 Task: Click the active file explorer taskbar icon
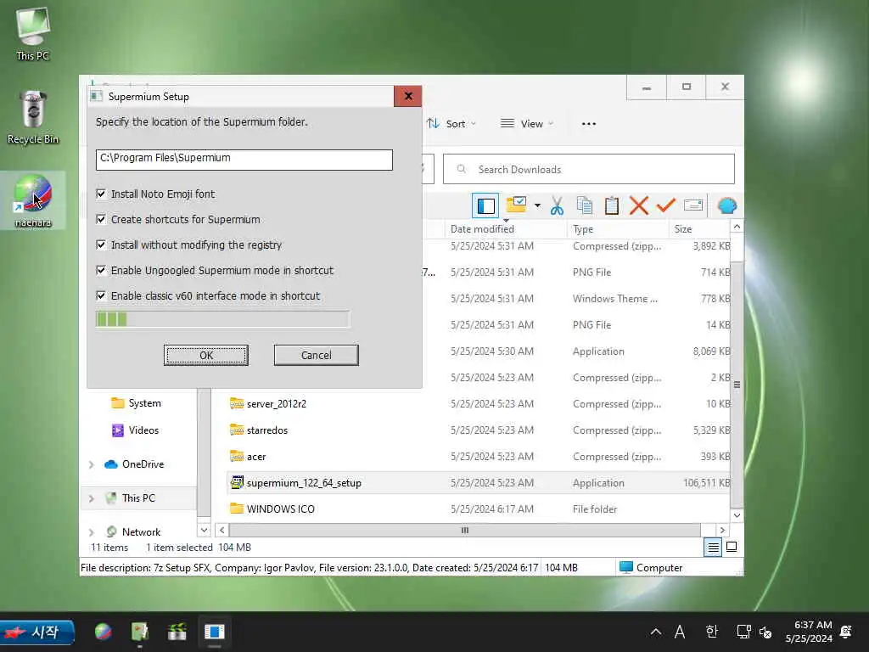point(215,632)
